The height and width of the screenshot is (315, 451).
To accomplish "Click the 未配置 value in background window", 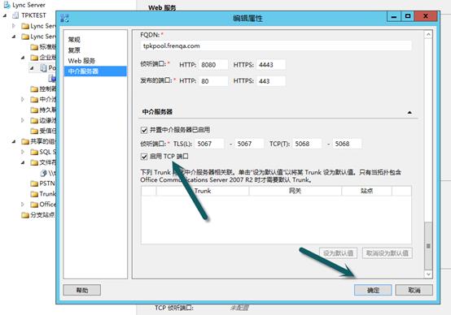I will tap(239, 309).
